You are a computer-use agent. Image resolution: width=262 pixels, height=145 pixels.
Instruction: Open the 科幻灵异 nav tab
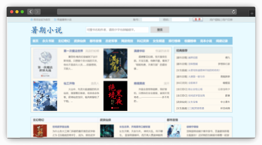click(x=143, y=41)
